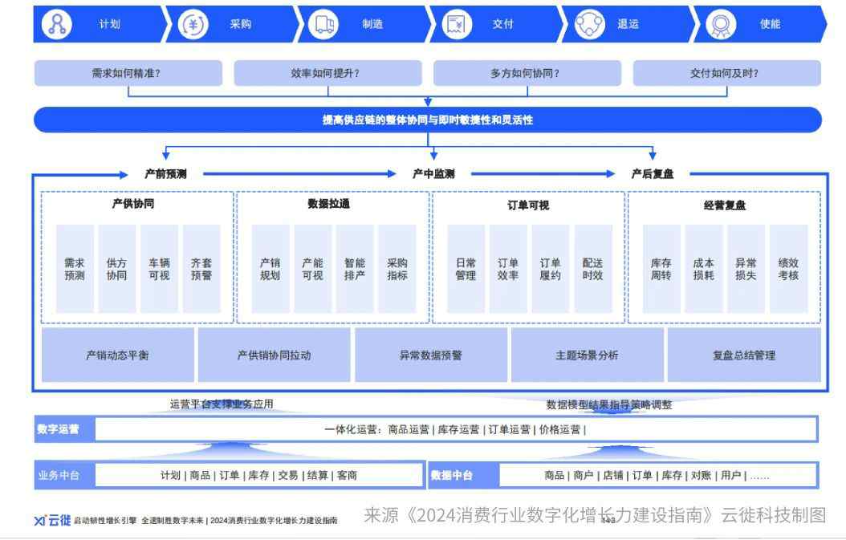Select the 智能排产 tile
Viewport: 846px width, 540px height.
(355, 270)
